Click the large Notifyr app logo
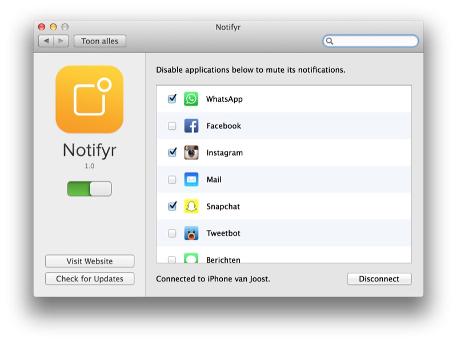Viewport: 457px width, 343px height. pos(89,99)
